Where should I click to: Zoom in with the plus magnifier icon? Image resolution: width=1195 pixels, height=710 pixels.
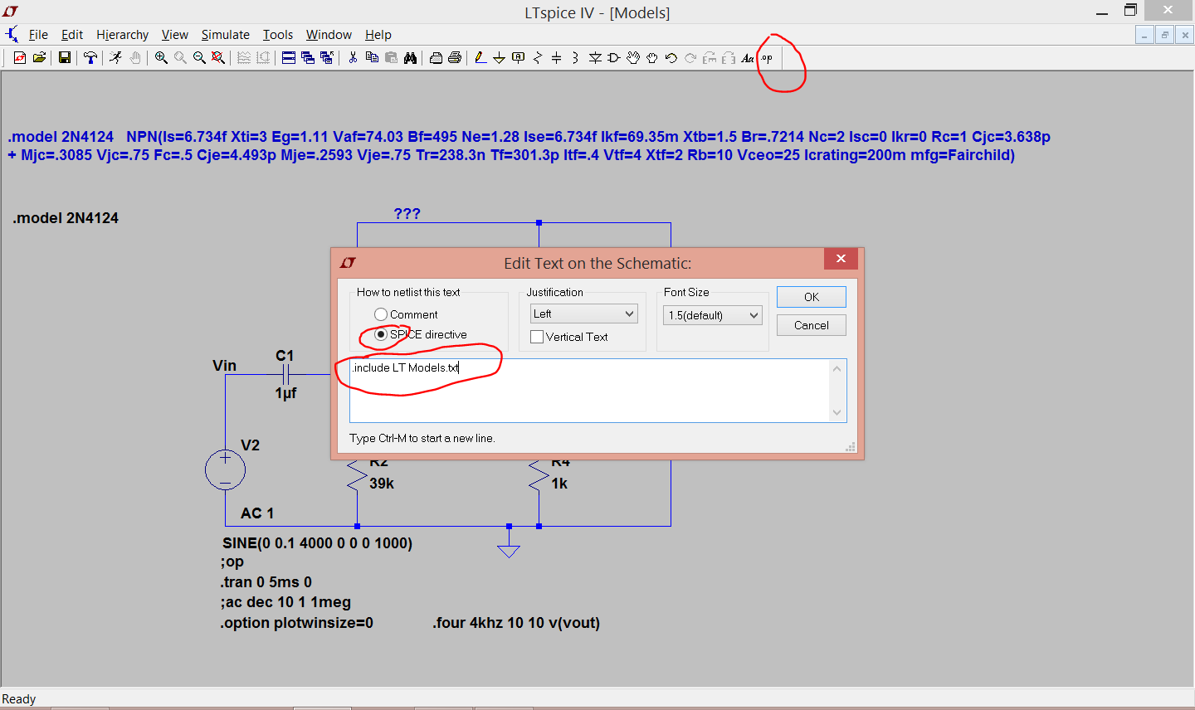click(x=161, y=58)
